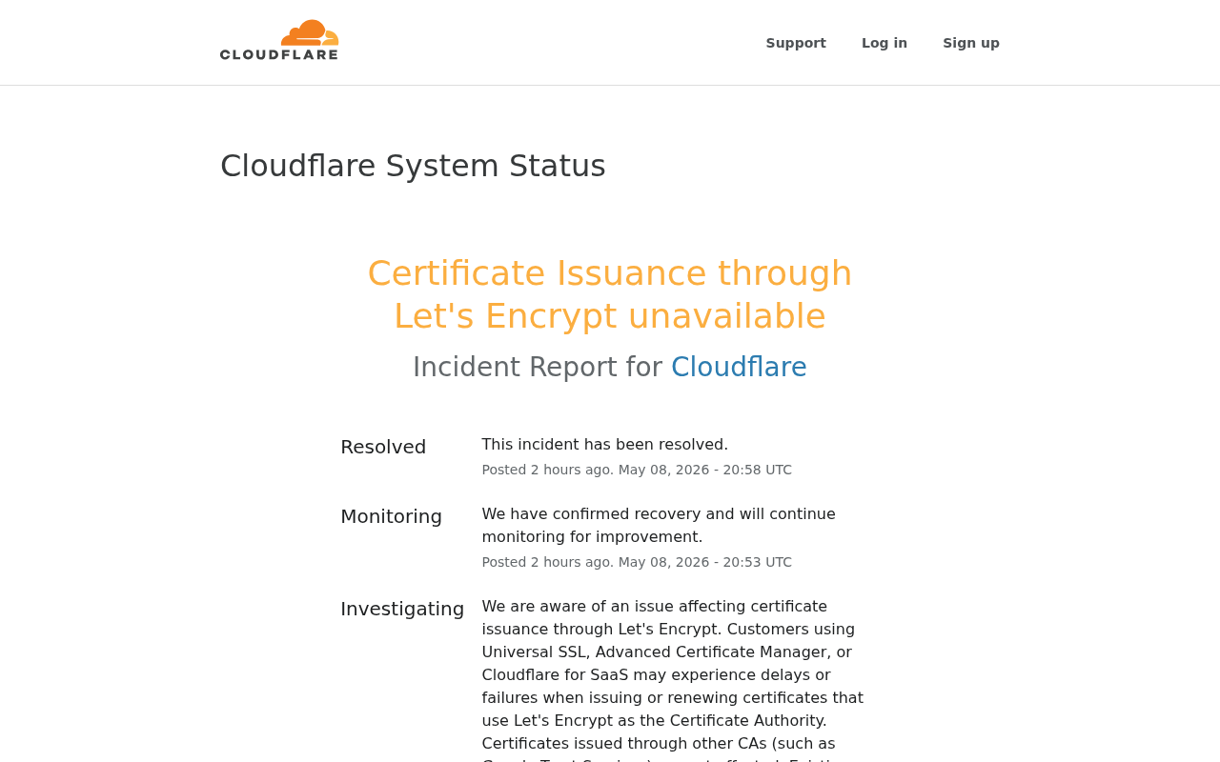
Task: Click the Certificate Issuance incident title
Action: coord(610,294)
